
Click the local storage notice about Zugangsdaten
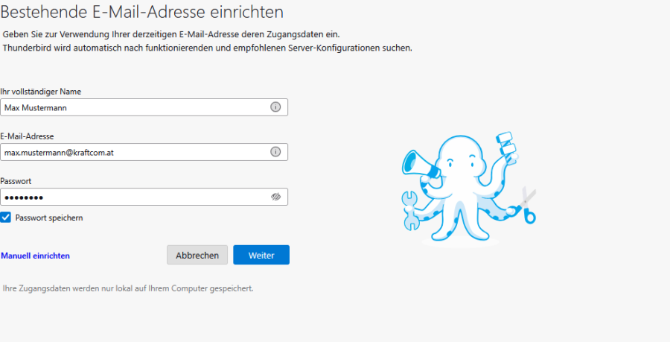[x=128, y=288]
